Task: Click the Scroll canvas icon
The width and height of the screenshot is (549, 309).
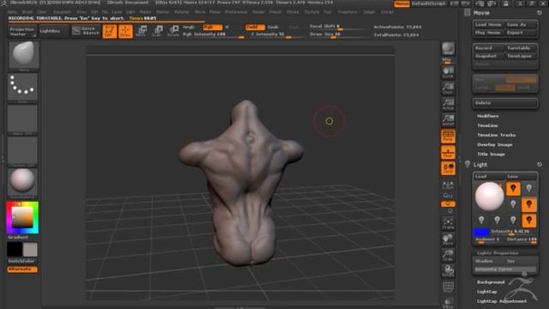Action: [x=448, y=72]
